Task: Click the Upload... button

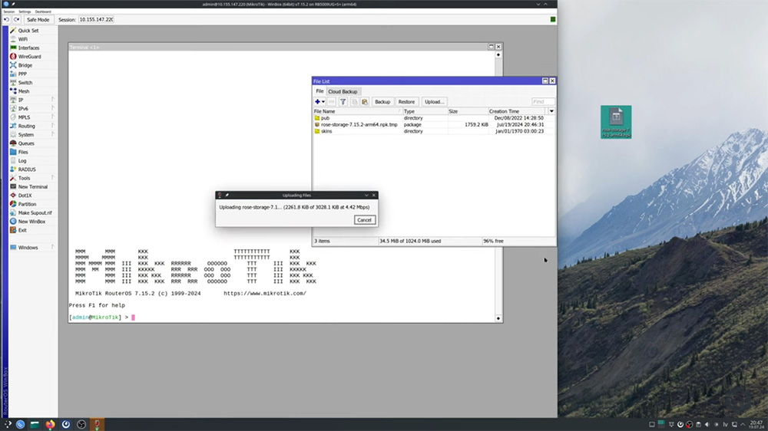Action: coord(434,102)
